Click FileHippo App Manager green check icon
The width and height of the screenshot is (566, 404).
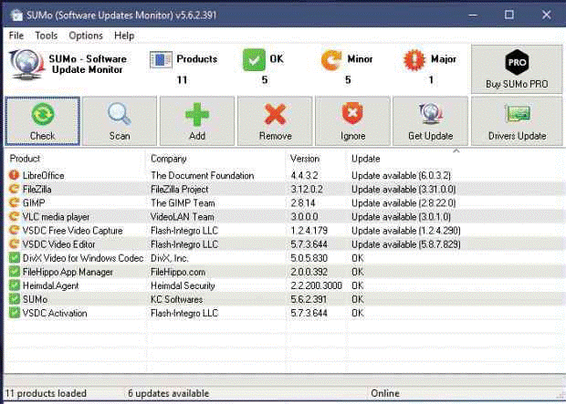point(14,272)
